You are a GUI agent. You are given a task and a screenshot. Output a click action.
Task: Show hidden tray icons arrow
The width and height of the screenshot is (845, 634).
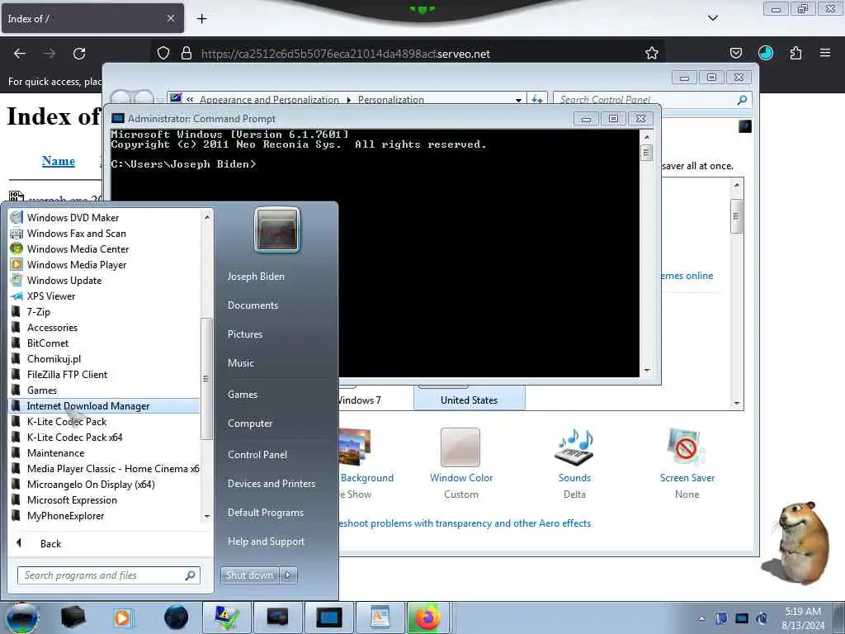click(x=701, y=618)
